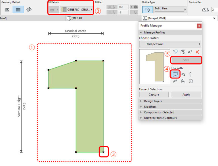Click the fill pattern preview icon beside 160
Viewport: 218px width, 166px height.
coord(134,7)
